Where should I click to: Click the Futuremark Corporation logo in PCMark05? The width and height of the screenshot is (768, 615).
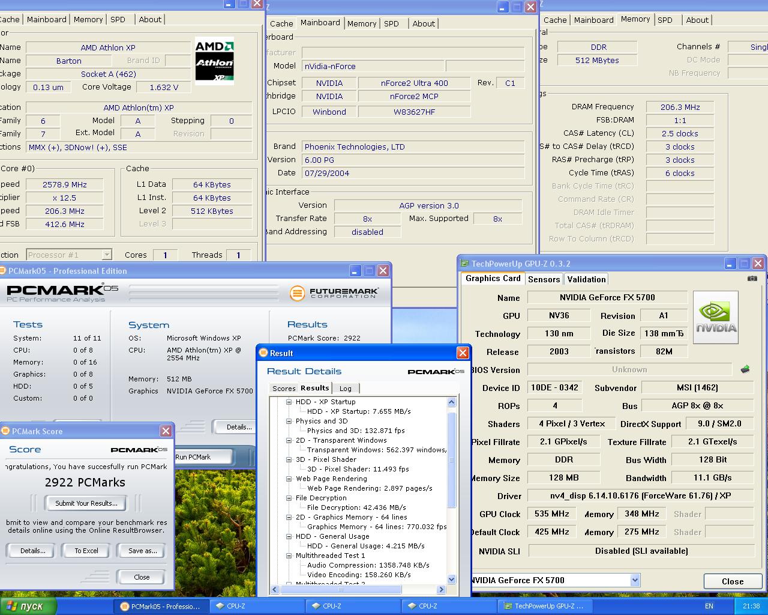(334, 292)
